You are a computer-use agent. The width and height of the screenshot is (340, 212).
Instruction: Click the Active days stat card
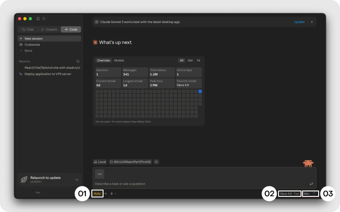click(189, 72)
